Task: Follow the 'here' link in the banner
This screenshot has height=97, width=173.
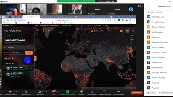Action: [x=108, y=26]
